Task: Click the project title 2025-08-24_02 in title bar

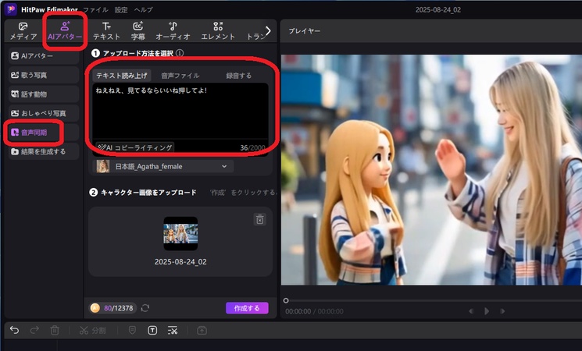Action: pos(438,9)
